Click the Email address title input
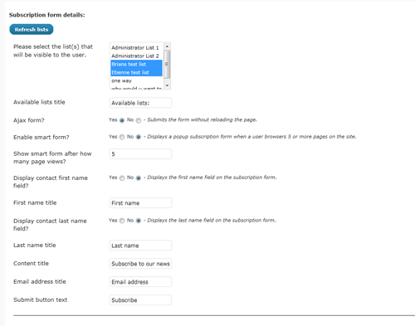Viewport: 415px width, 326px height. tap(140, 282)
